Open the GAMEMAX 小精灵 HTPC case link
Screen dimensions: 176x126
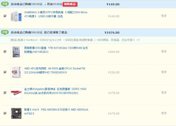[56, 14]
